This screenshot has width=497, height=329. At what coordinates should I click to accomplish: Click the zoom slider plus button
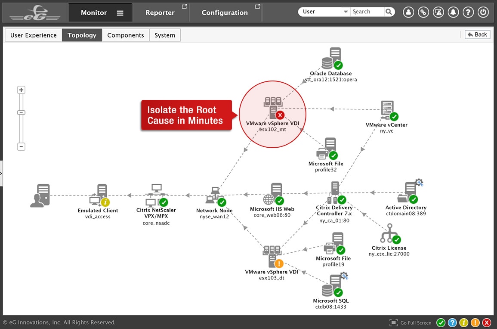[21, 90]
